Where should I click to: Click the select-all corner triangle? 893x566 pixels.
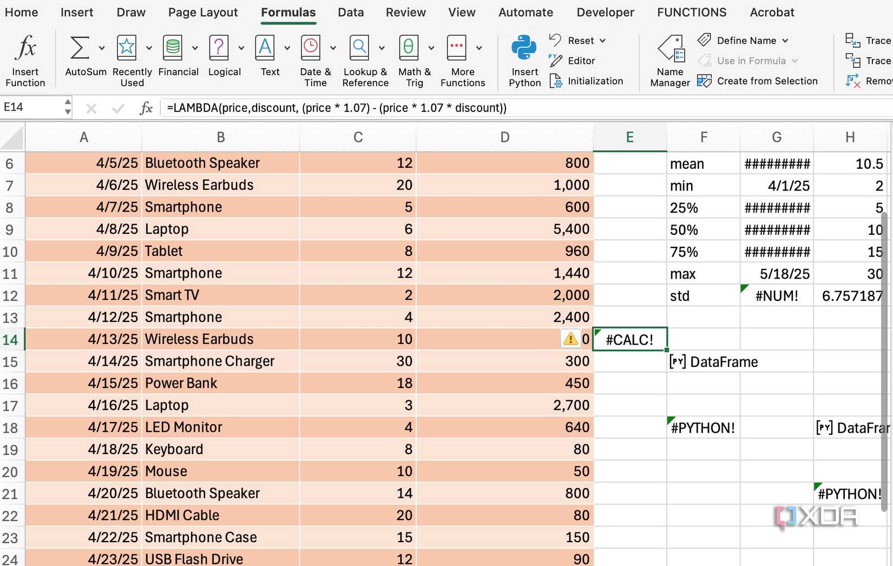(14, 138)
